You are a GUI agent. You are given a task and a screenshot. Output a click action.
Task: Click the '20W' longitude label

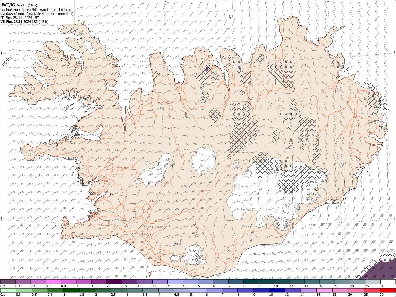pyautogui.click(x=165, y=2)
